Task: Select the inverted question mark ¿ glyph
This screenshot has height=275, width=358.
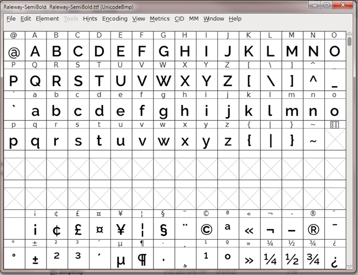Action: [x=335, y=258]
